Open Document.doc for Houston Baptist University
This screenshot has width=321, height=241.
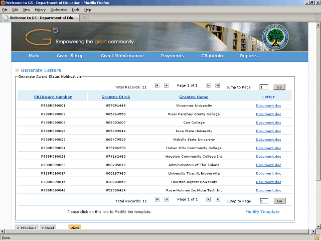coord(268,182)
